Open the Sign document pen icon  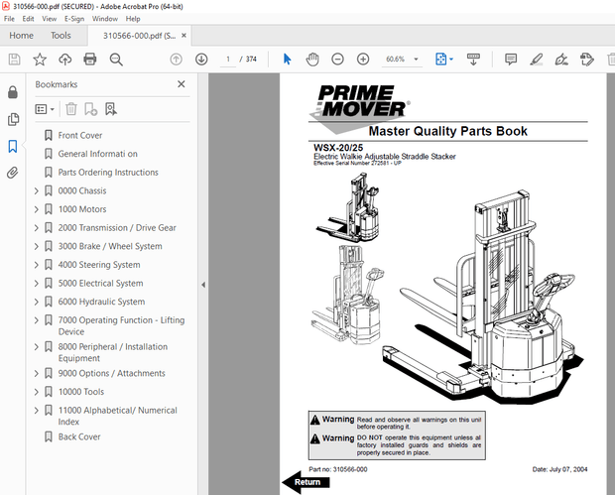561,60
